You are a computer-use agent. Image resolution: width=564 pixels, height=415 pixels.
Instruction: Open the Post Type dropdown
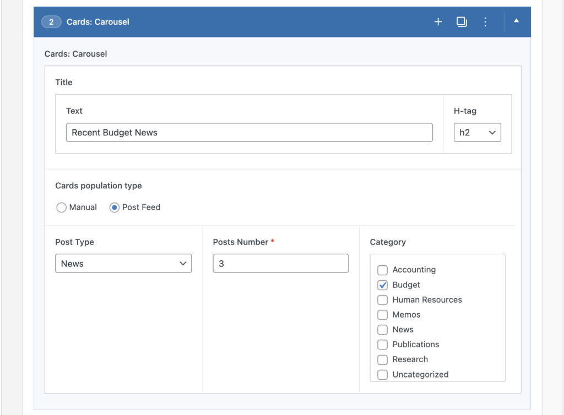(x=123, y=264)
